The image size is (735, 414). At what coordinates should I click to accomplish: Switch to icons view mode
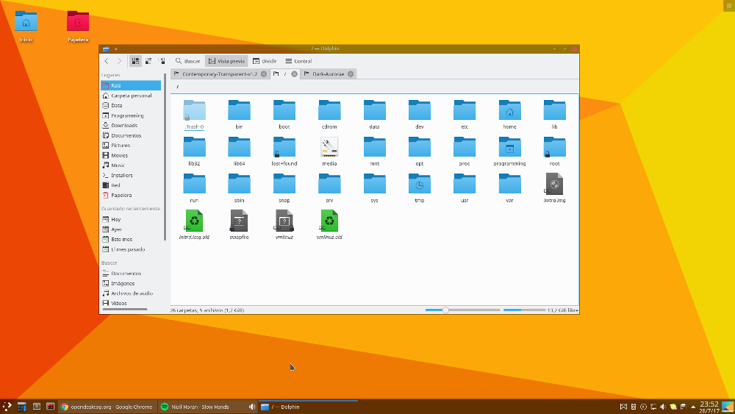[x=135, y=61]
